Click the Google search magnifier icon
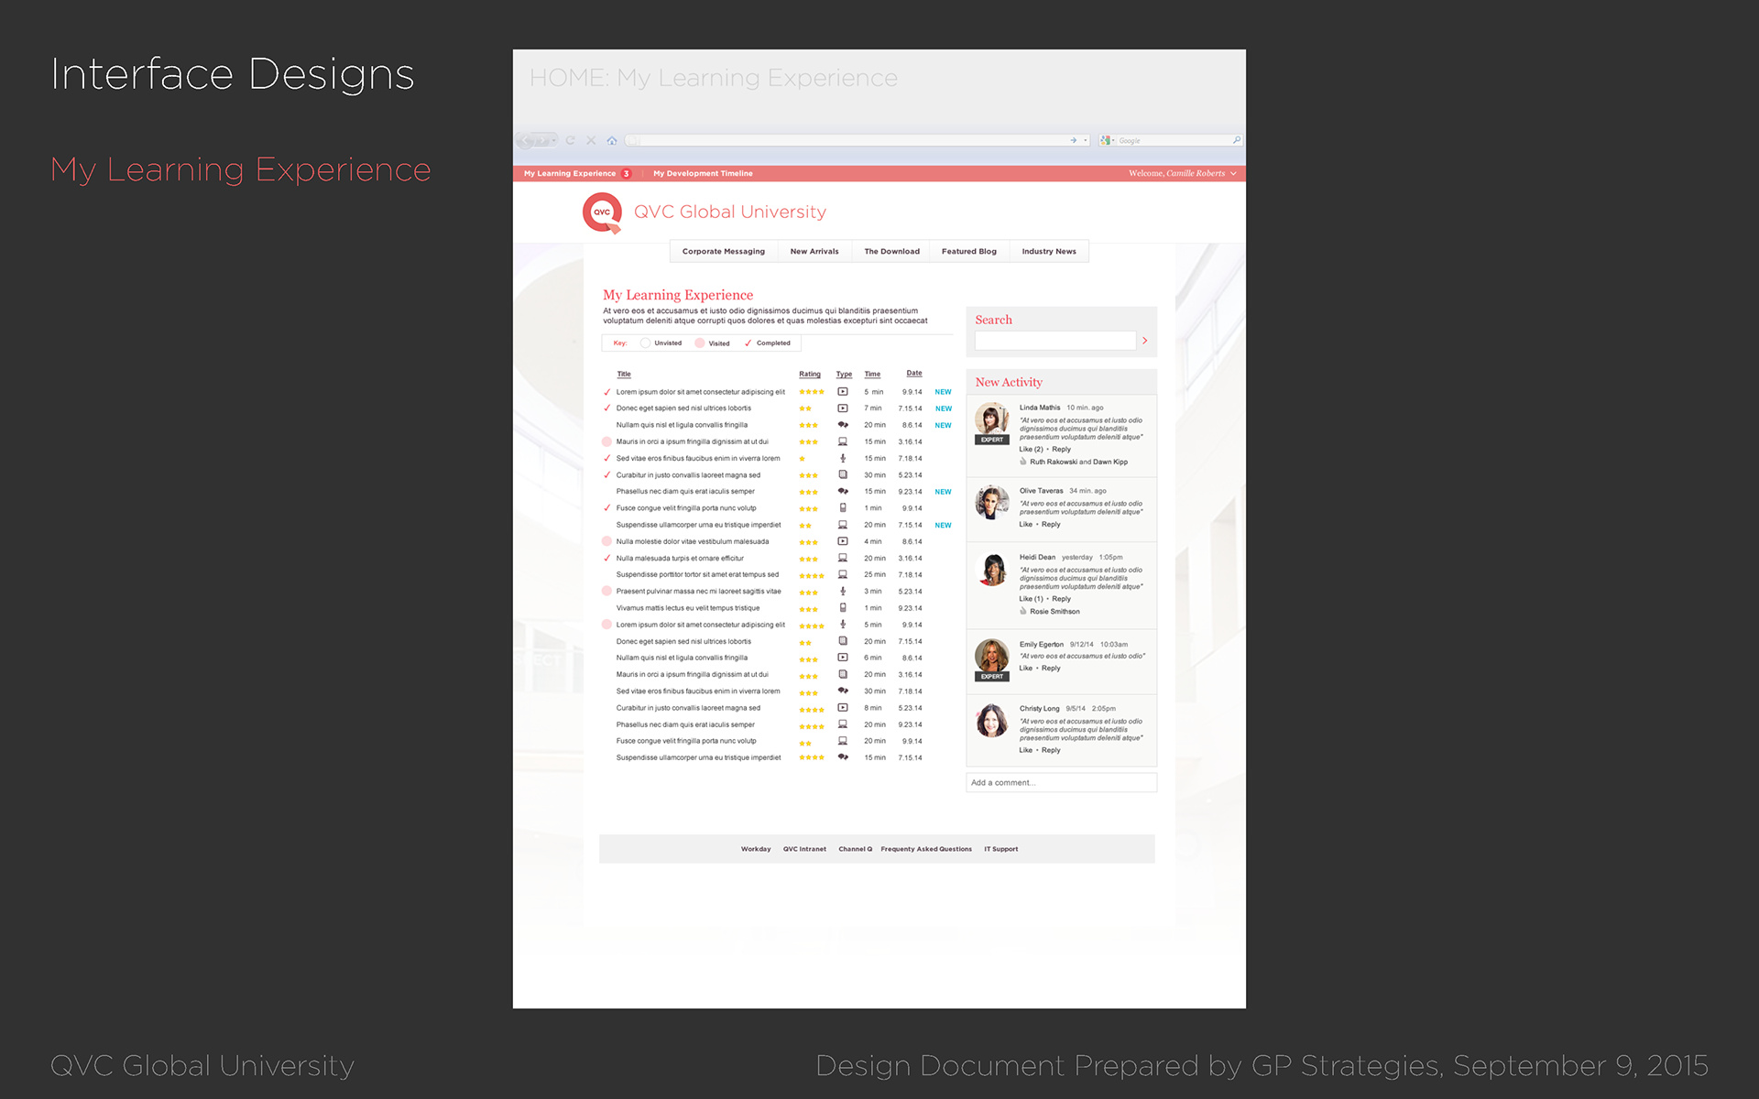Image resolution: width=1759 pixels, height=1099 pixels. click(x=1237, y=140)
